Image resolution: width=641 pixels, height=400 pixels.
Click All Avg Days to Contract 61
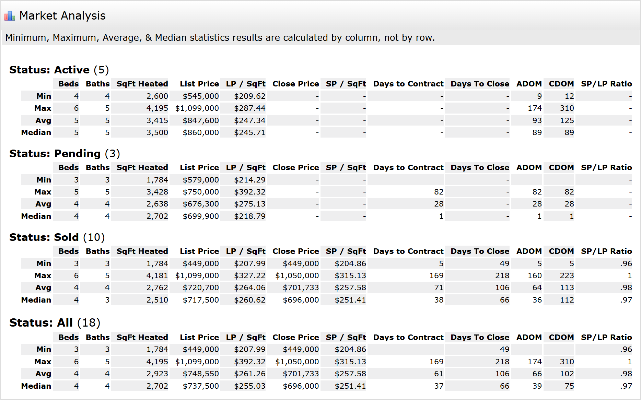click(439, 374)
